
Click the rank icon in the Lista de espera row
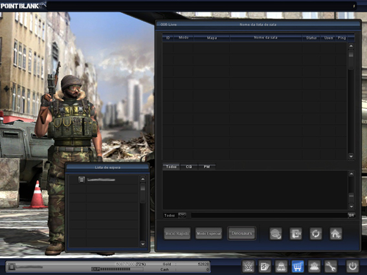pos(82,180)
